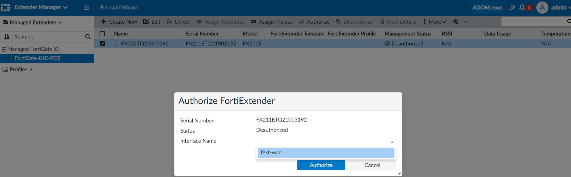Screen dimensions: 571x177
Task: Click the blue Authorize button
Action: click(x=321, y=165)
